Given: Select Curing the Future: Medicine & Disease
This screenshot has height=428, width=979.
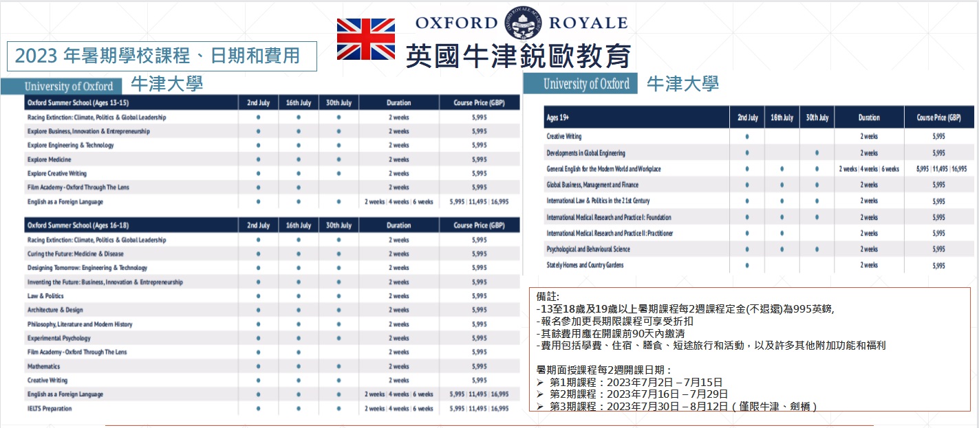Looking at the screenshot, I should click(76, 254).
